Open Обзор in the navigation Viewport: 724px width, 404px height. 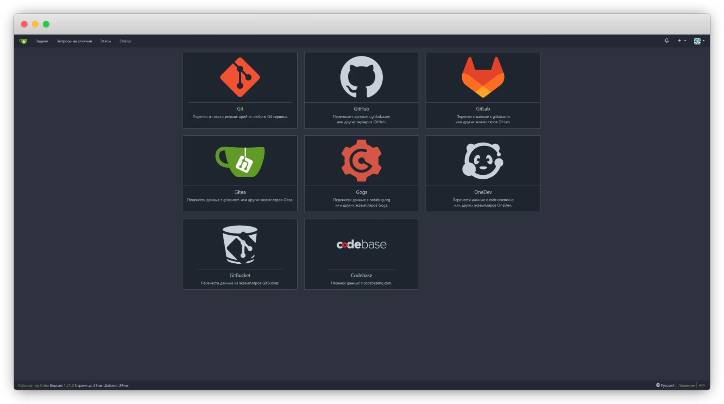pyautogui.click(x=125, y=41)
